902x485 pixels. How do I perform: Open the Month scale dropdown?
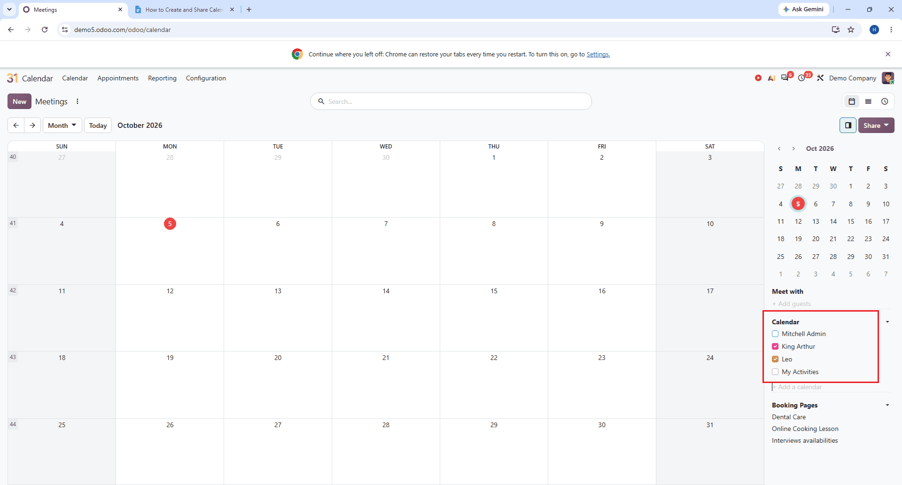62,125
